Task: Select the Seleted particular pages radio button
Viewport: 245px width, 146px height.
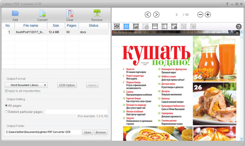Action: pos(6,112)
